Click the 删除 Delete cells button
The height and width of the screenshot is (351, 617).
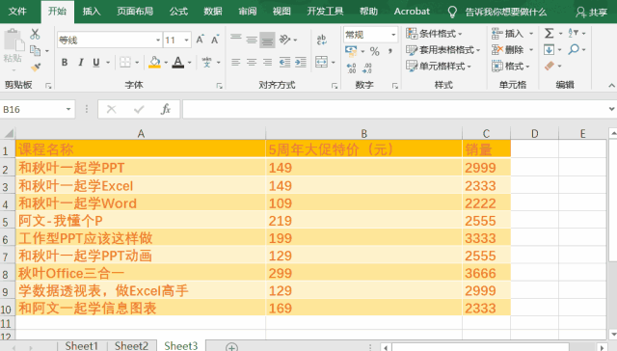[x=512, y=50]
